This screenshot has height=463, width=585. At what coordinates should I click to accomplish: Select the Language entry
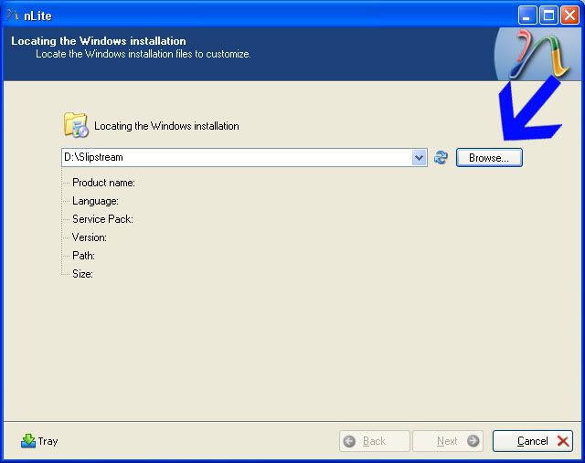coord(95,201)
